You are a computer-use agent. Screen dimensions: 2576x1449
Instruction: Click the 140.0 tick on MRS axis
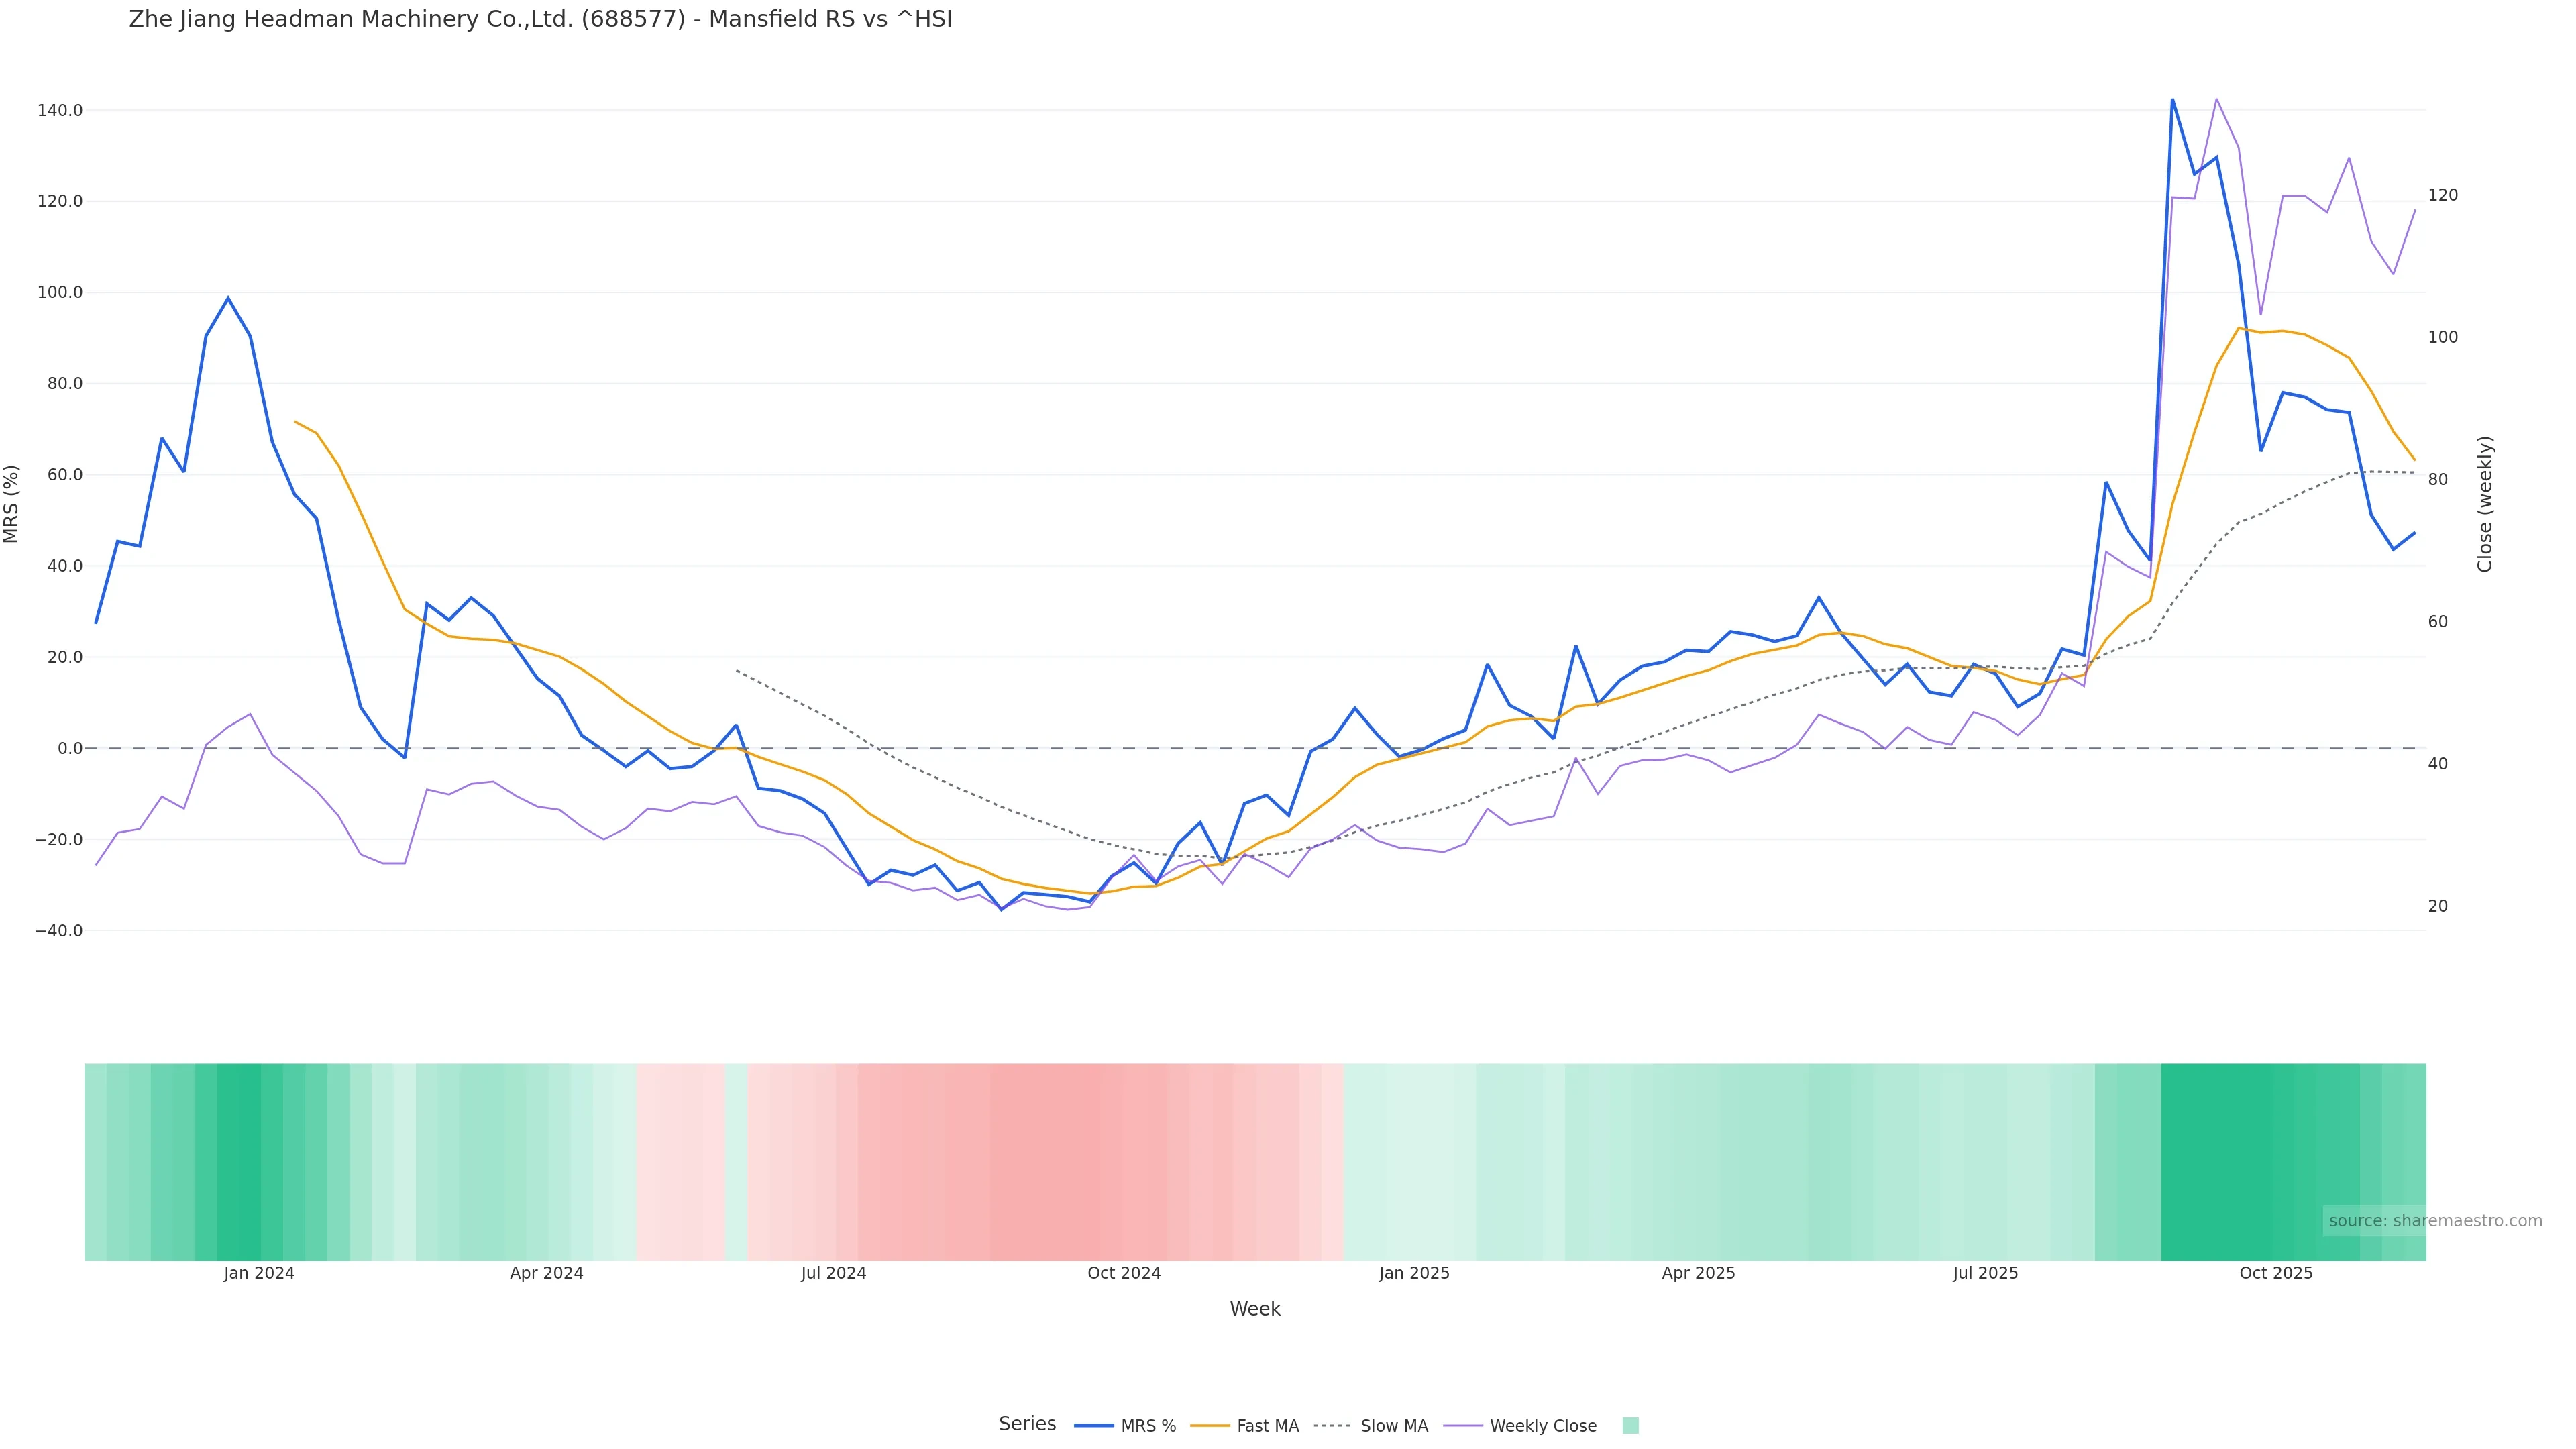(x=60, y=110)
